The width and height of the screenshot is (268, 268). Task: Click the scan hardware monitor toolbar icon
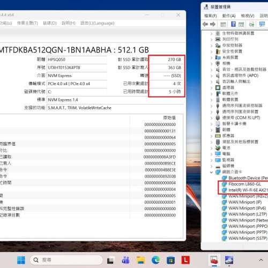[x=262, y=24]
